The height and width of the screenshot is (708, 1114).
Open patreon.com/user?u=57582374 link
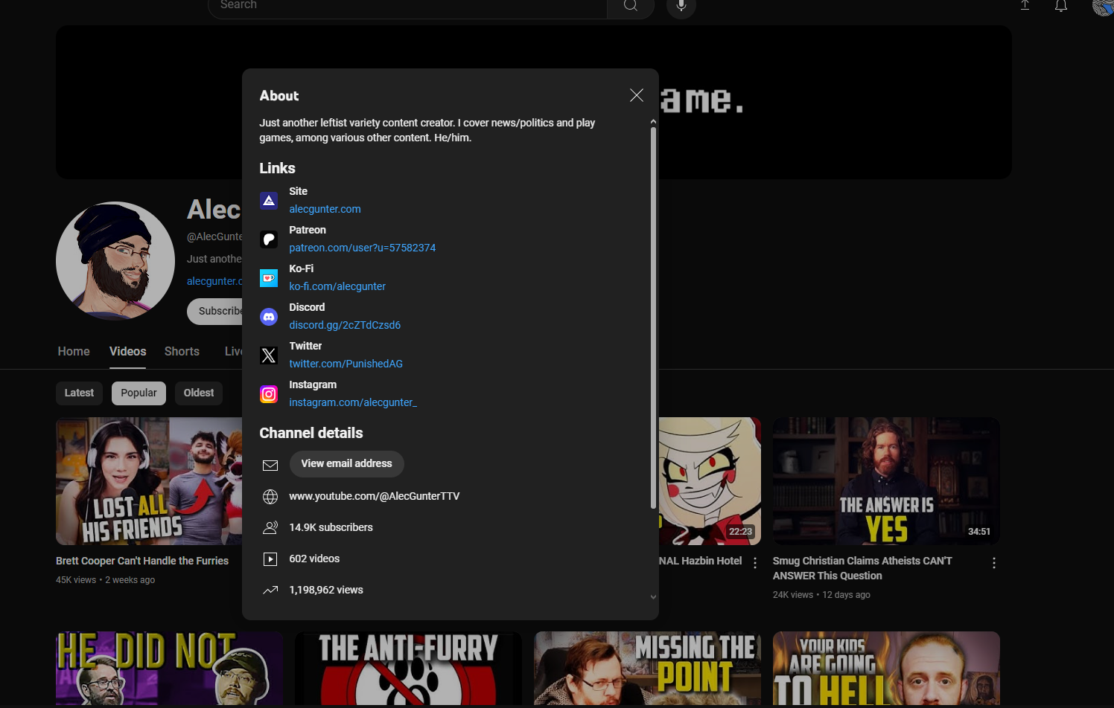pyautogui.click(x=363, y=248)
